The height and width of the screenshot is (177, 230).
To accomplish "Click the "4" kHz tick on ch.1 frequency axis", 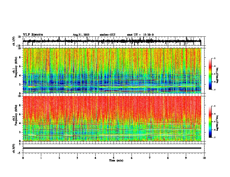I will (20, 75).
